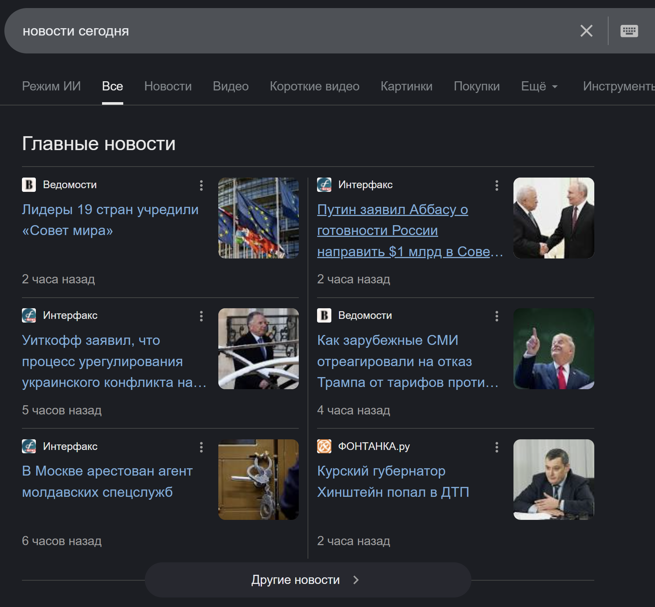Open the three-dot menu on Уиткофф article
The width and height of the screenshot is (655, 607).
(x=201, y=317)
